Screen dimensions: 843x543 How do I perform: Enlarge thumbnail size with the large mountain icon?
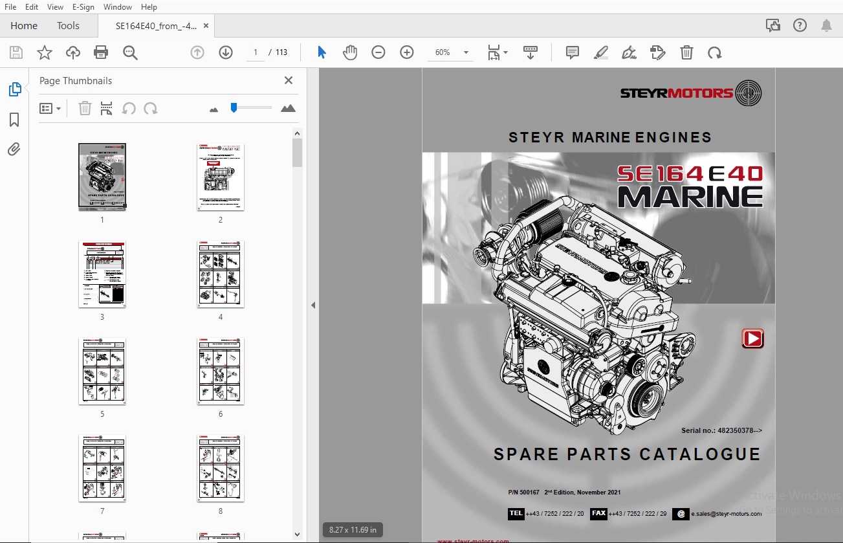tap(288, 108)
